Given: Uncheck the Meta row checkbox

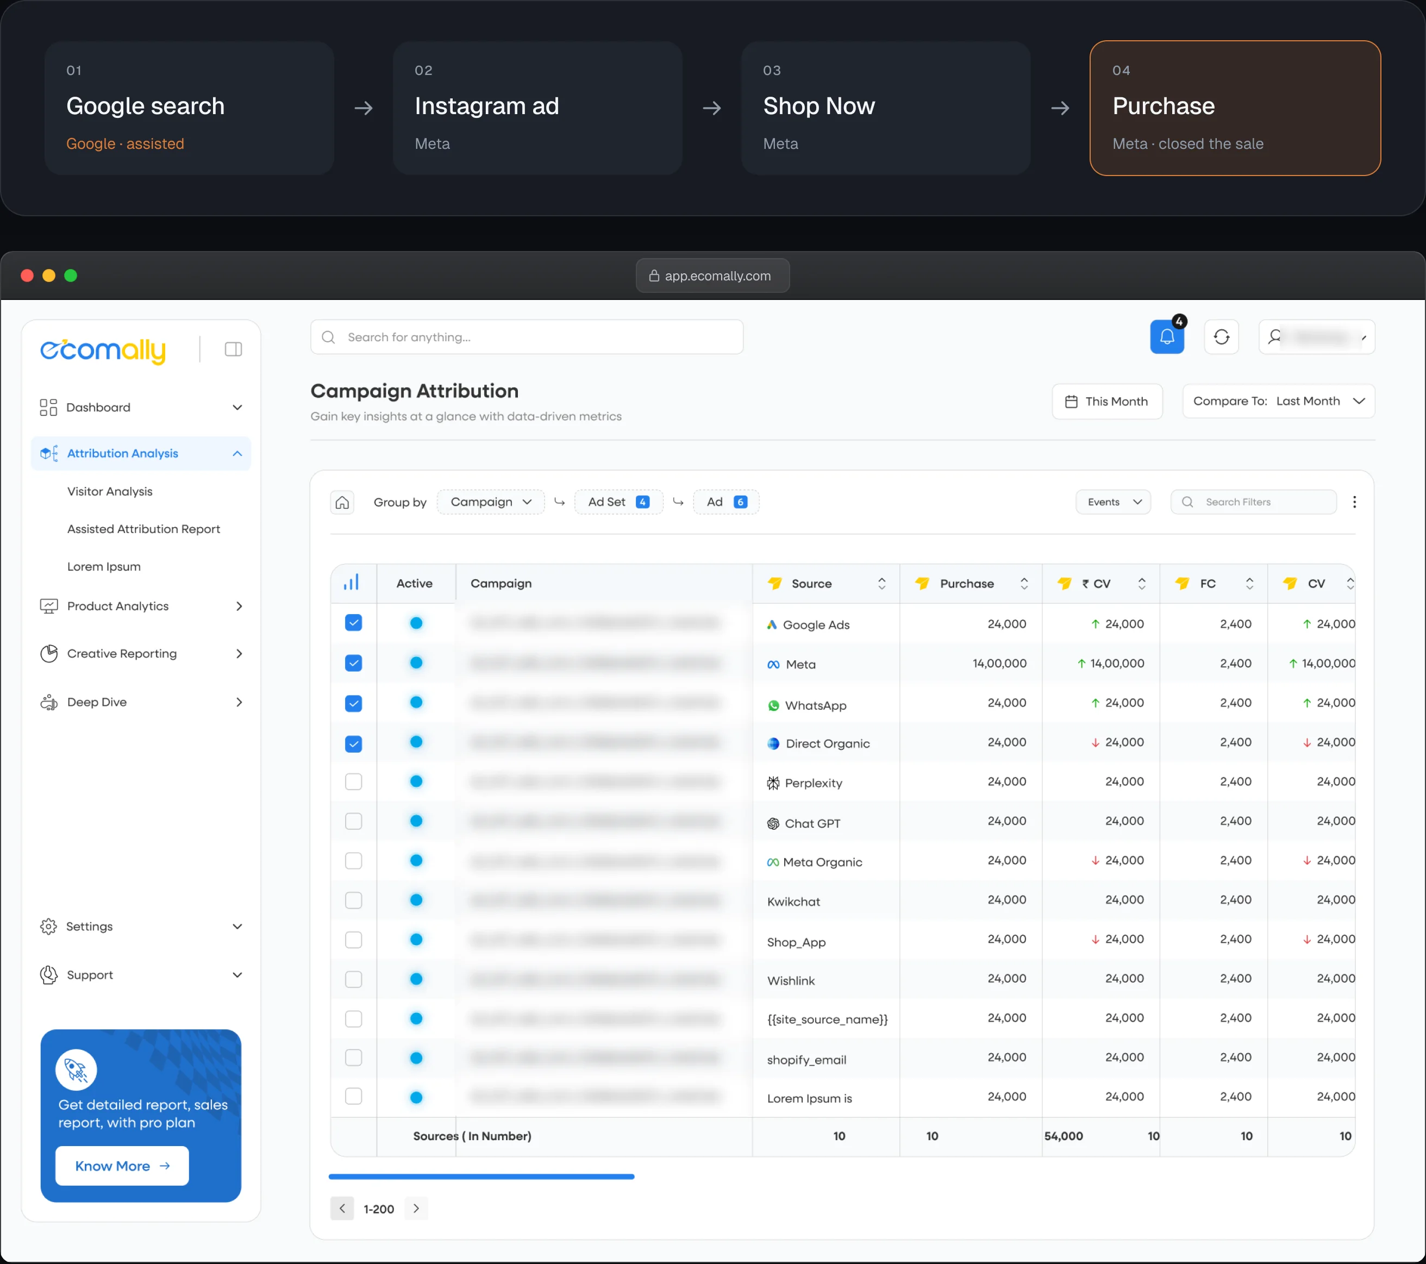Looking at the screenshot, I should tap(353, 662).
